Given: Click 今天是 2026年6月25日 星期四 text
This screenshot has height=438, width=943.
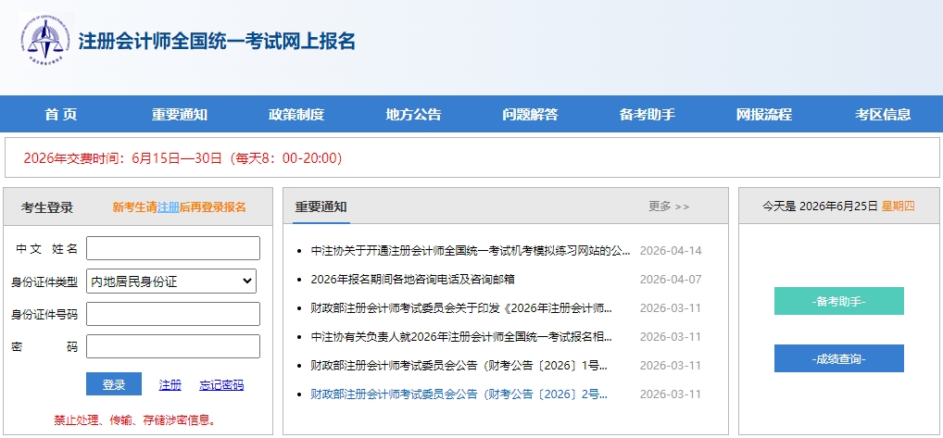Looking at the screenshot, I should (838, 206).
